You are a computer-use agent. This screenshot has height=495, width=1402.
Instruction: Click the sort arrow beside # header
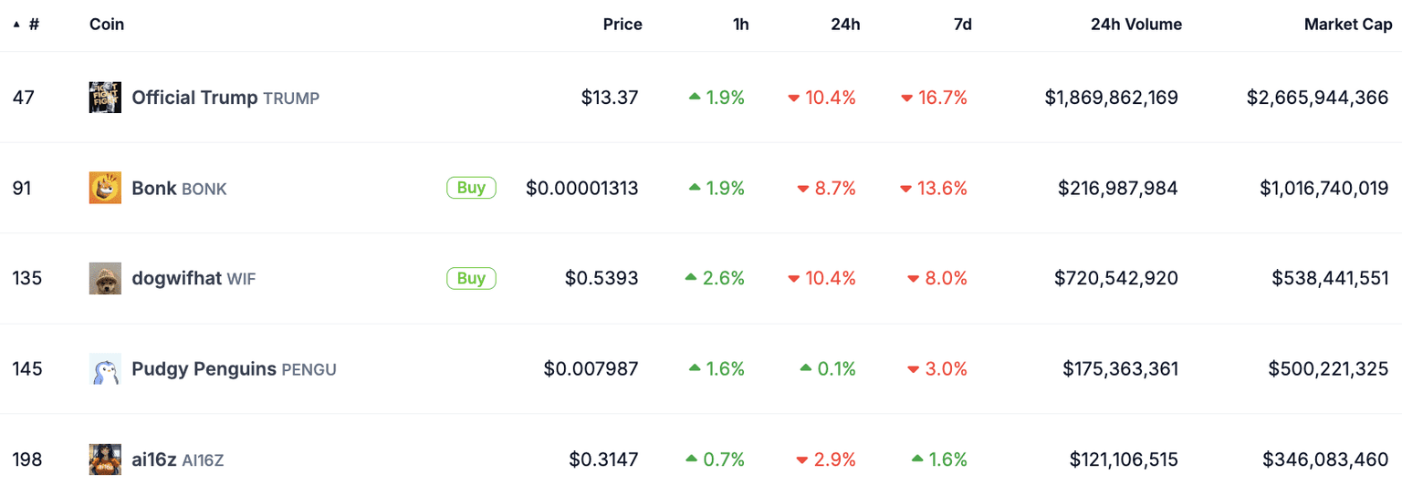tap(16, 25)
